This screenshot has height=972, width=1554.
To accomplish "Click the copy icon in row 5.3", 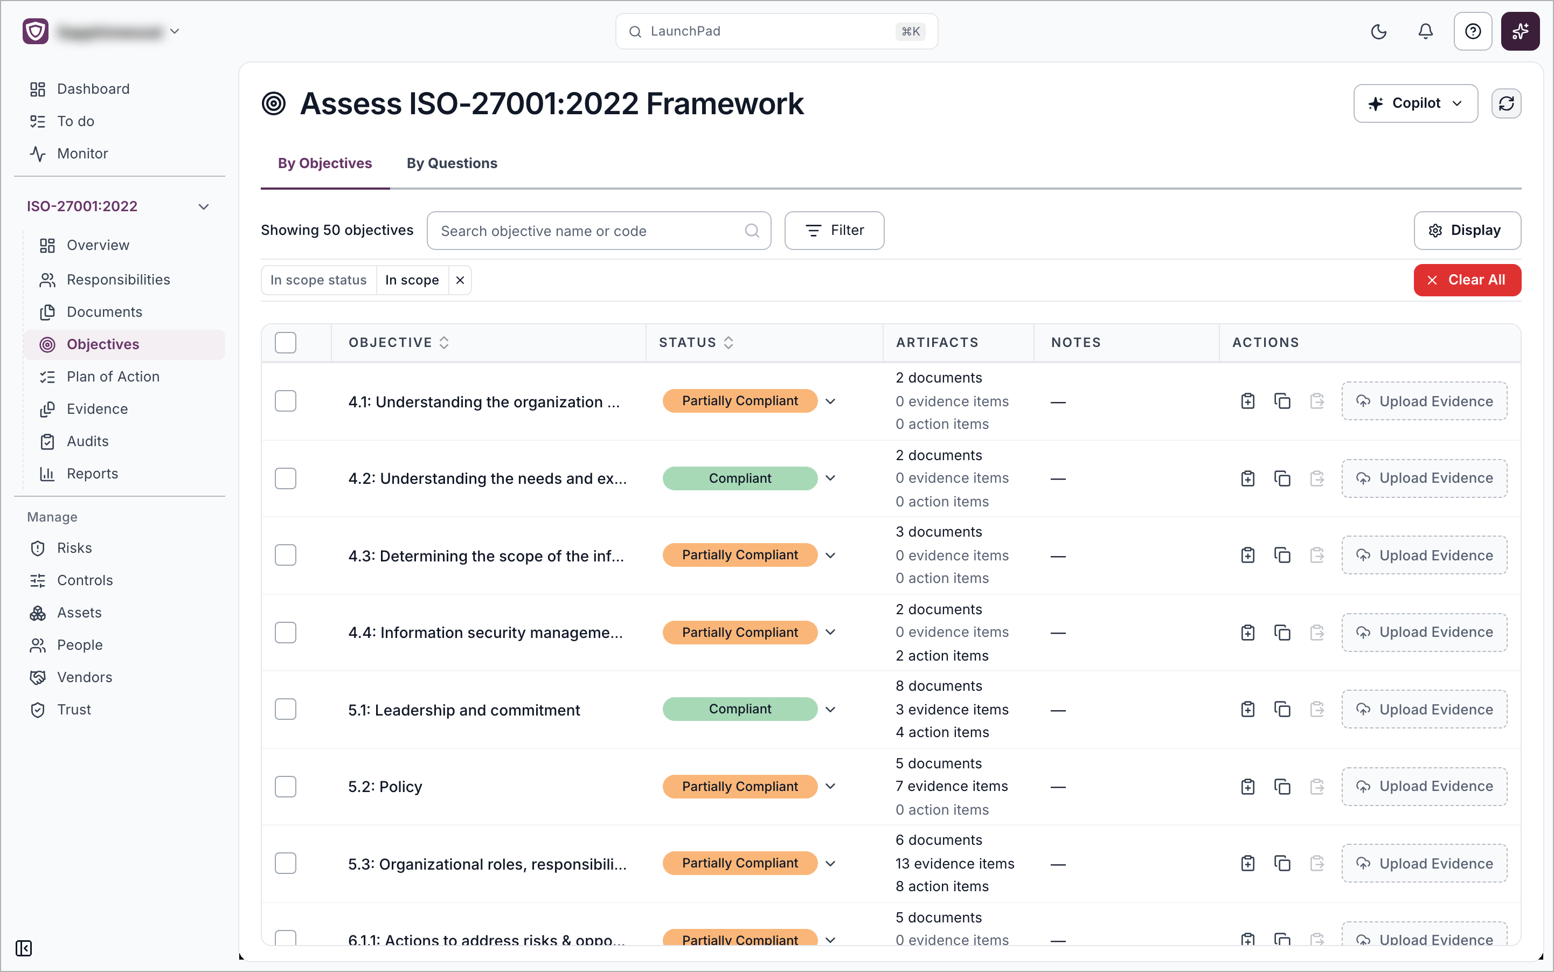I will click(x=1282, y=863).
